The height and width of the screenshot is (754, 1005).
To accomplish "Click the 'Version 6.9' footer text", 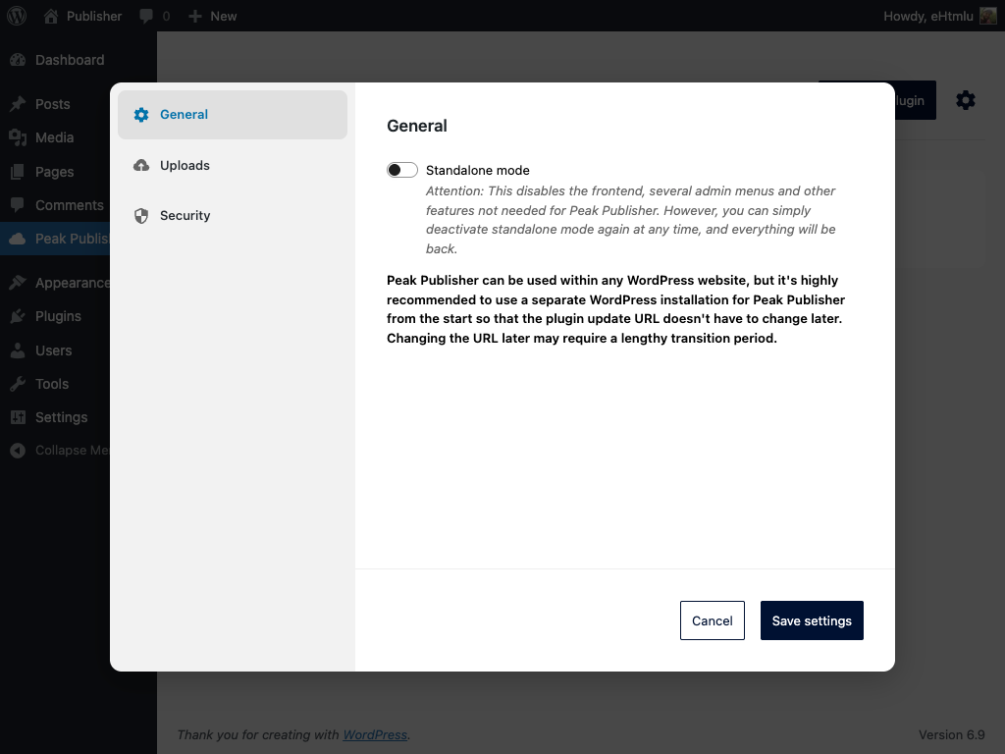I will point(951,734).
